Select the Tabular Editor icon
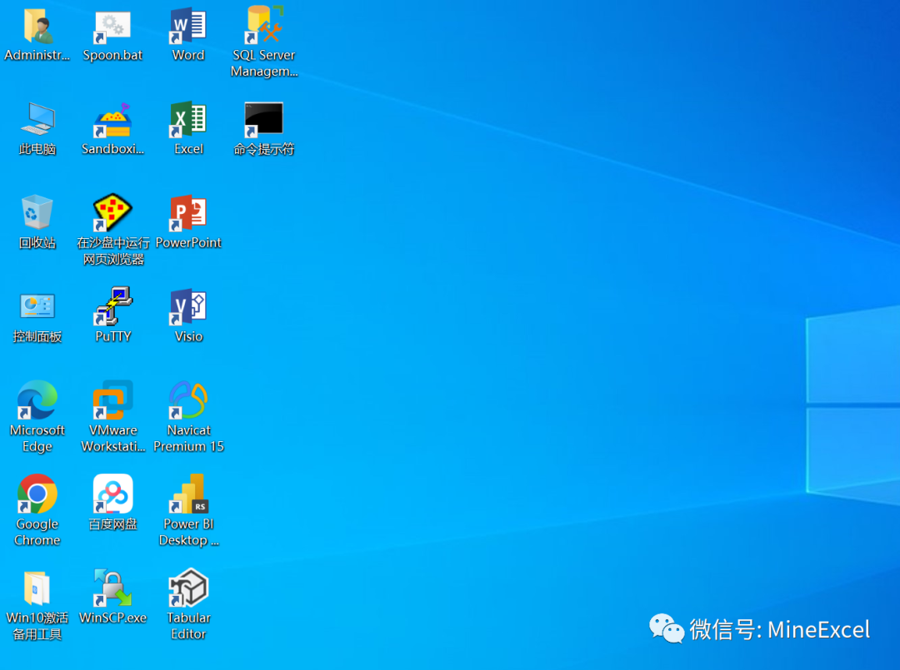This screenshot has width=900, height=670. tap(188, 588)
